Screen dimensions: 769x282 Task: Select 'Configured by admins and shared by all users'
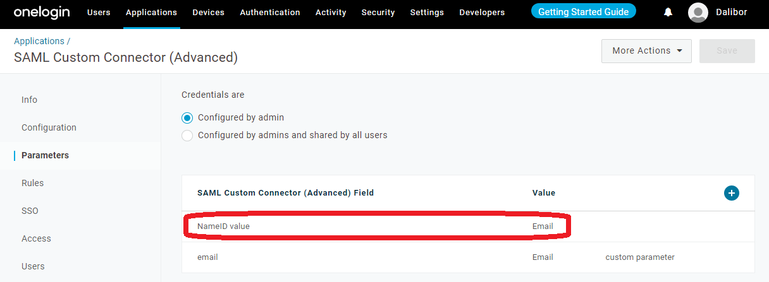click(x=187, y=135)
